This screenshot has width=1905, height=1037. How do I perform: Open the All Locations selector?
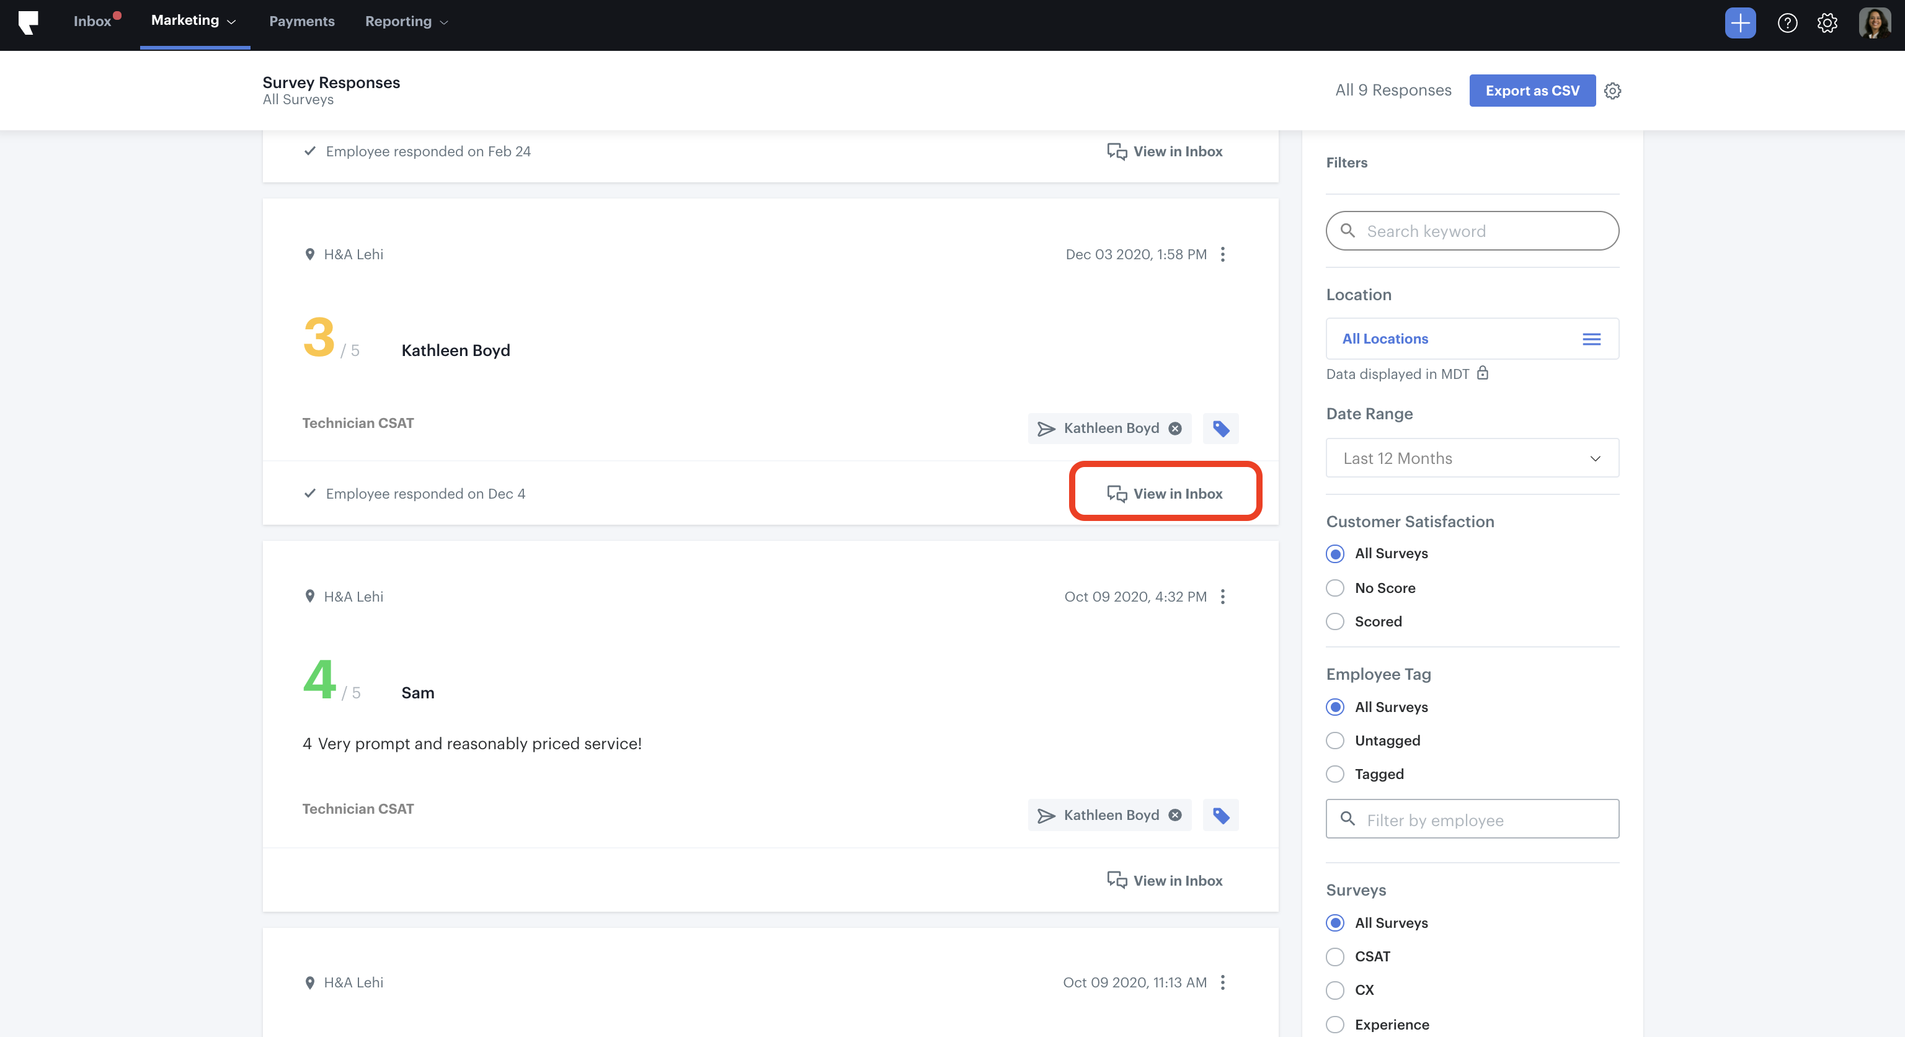point(1472,339)
